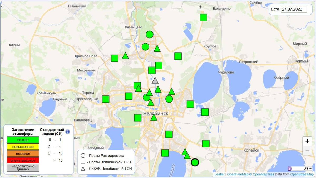
Task: Focus the Дата field showing 27.07.2026
Action: [294, 9]
